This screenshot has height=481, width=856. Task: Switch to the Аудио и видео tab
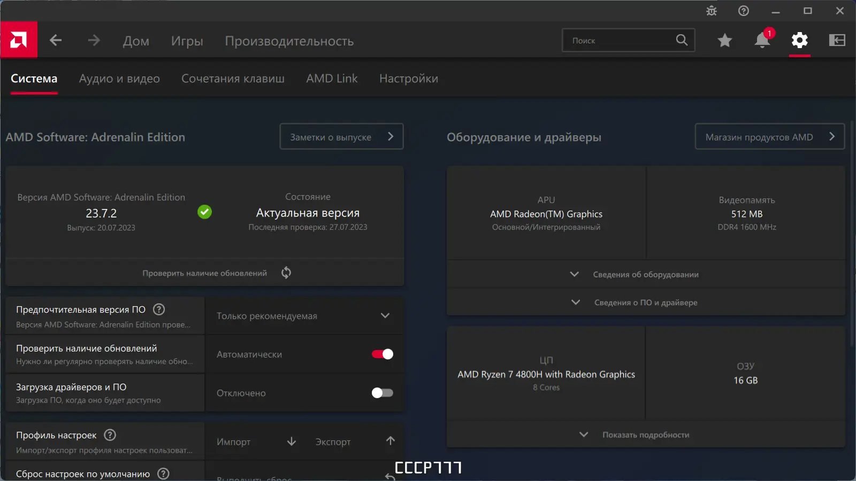(x=119, y=79)
